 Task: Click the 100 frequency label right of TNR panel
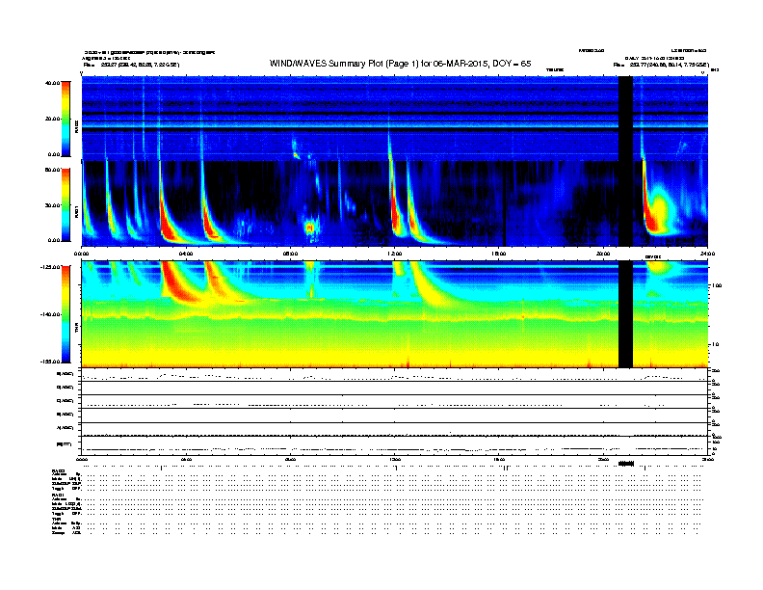[717, 285]
